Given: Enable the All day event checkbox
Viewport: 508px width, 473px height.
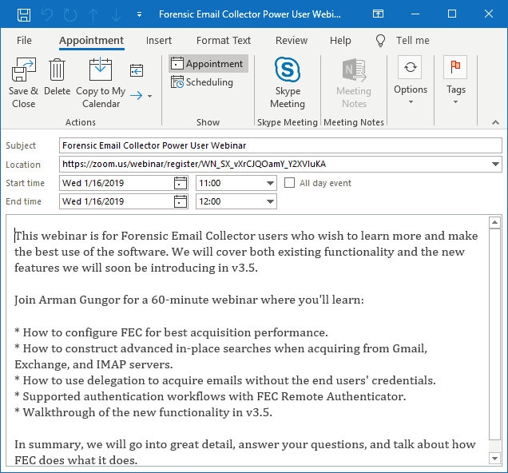Looking at the screenshot, I should pyautogui.click(x=290, y=183).
